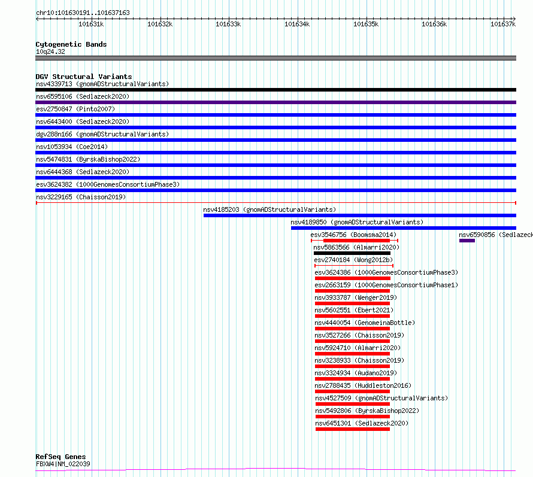Open the nsv5863566 Almarri2020 label

click(356, 247)
